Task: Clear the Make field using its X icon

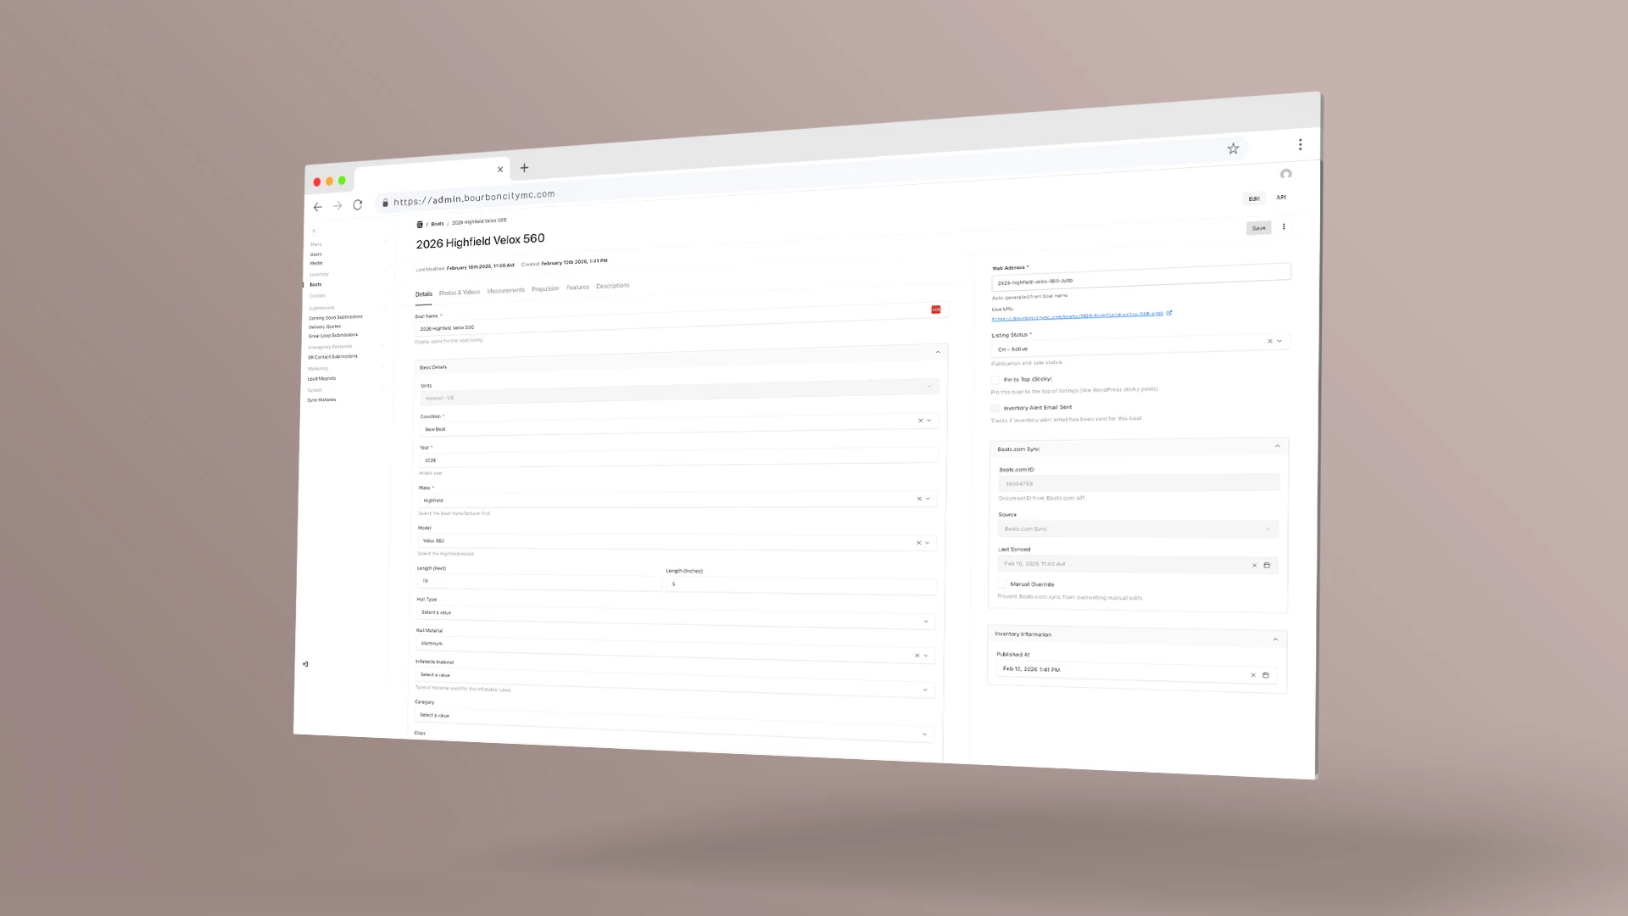Action: coord(919,499)
